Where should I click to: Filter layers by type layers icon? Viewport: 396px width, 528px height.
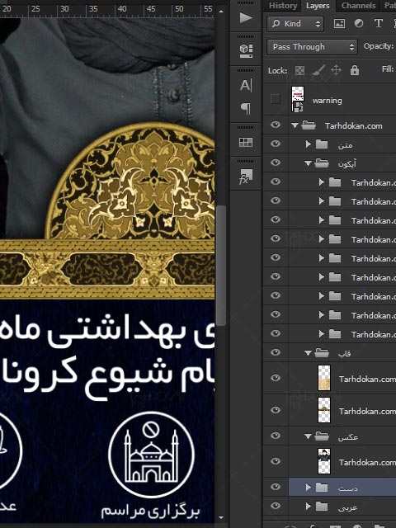click(378, 23)
